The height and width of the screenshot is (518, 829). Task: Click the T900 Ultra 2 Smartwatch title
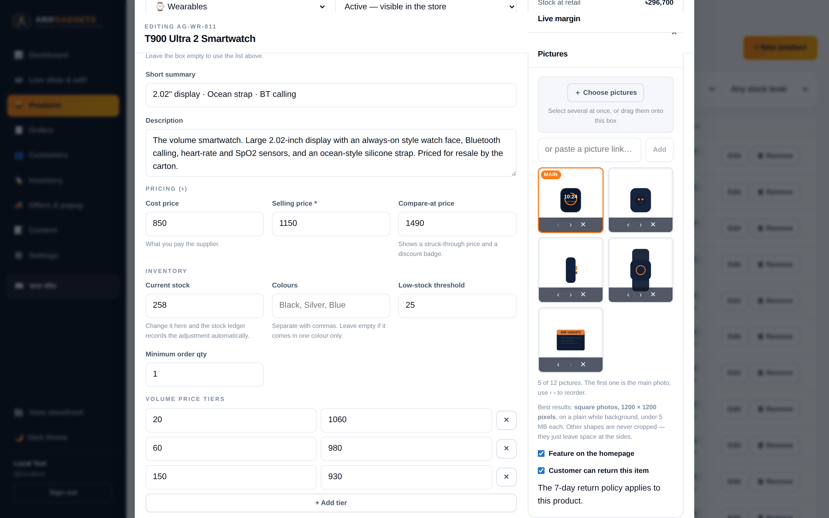[x=200, y=39]
